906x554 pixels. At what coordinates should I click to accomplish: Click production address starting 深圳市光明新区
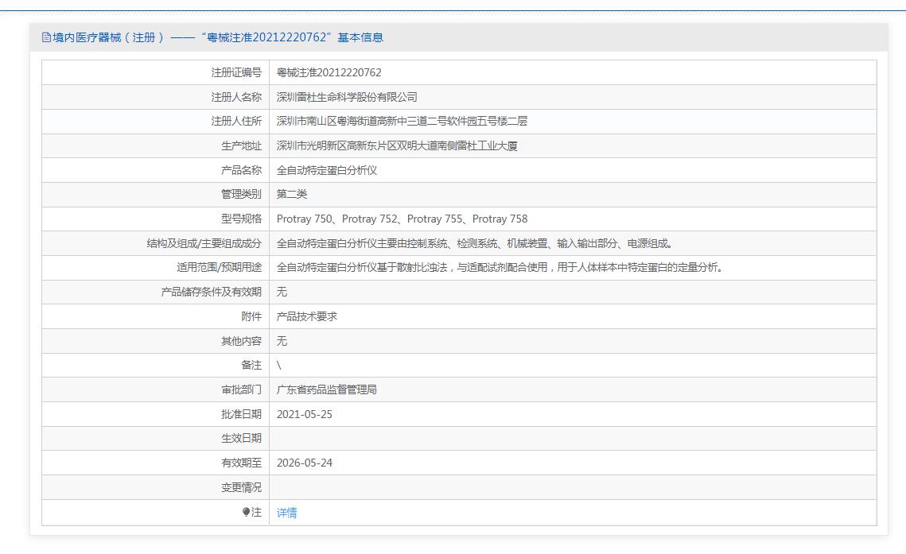(397, 146)
